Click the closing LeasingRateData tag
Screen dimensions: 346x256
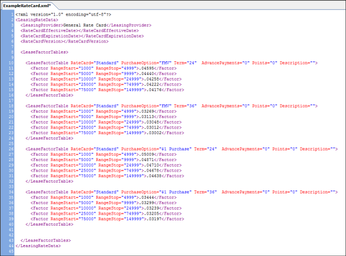coord(38,246)
